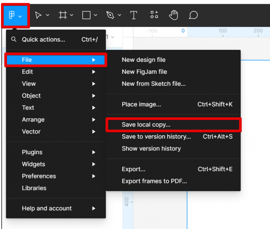Select the Text tool

pos(134,15)
